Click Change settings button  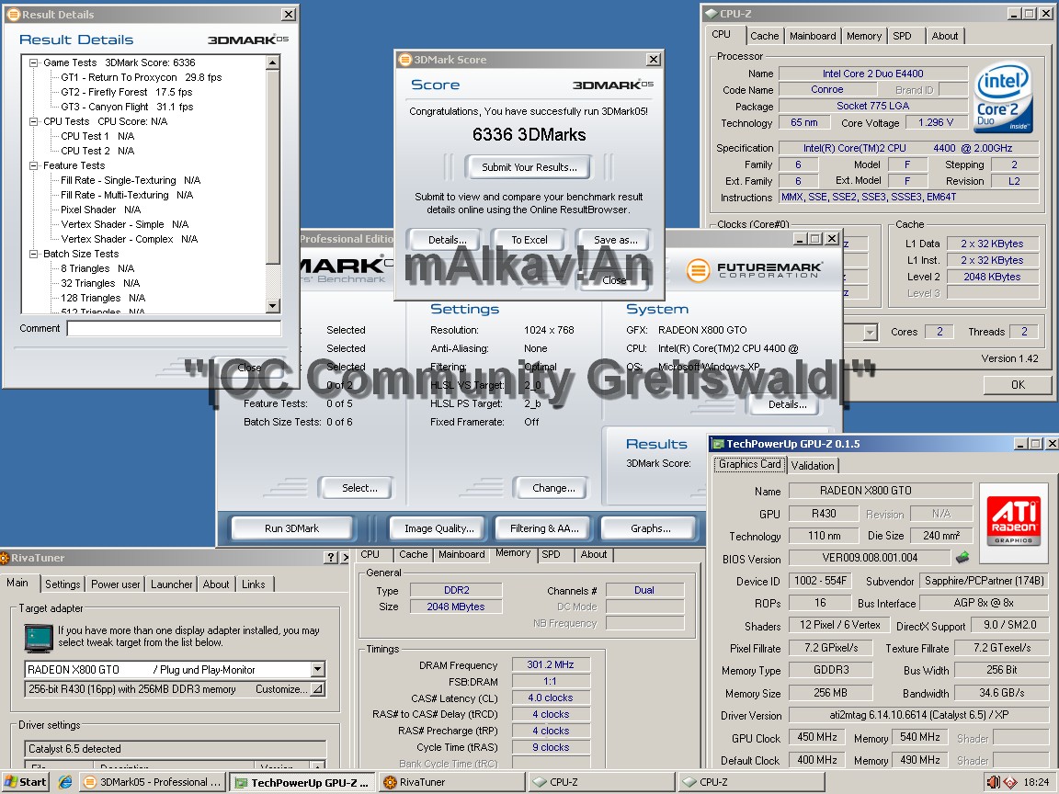point(553,487)
